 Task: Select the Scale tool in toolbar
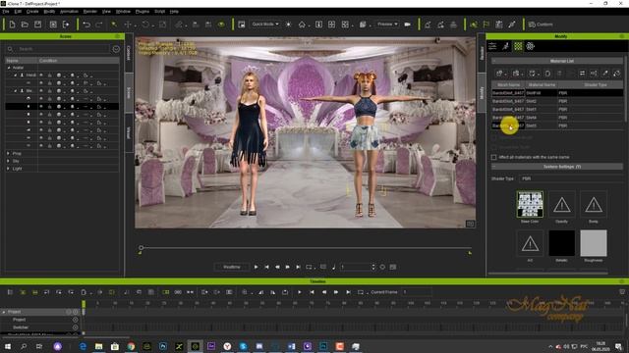tap(162, 25)
